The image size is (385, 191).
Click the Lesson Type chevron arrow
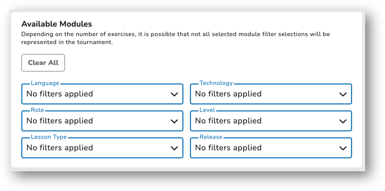[x=174, y=148]
